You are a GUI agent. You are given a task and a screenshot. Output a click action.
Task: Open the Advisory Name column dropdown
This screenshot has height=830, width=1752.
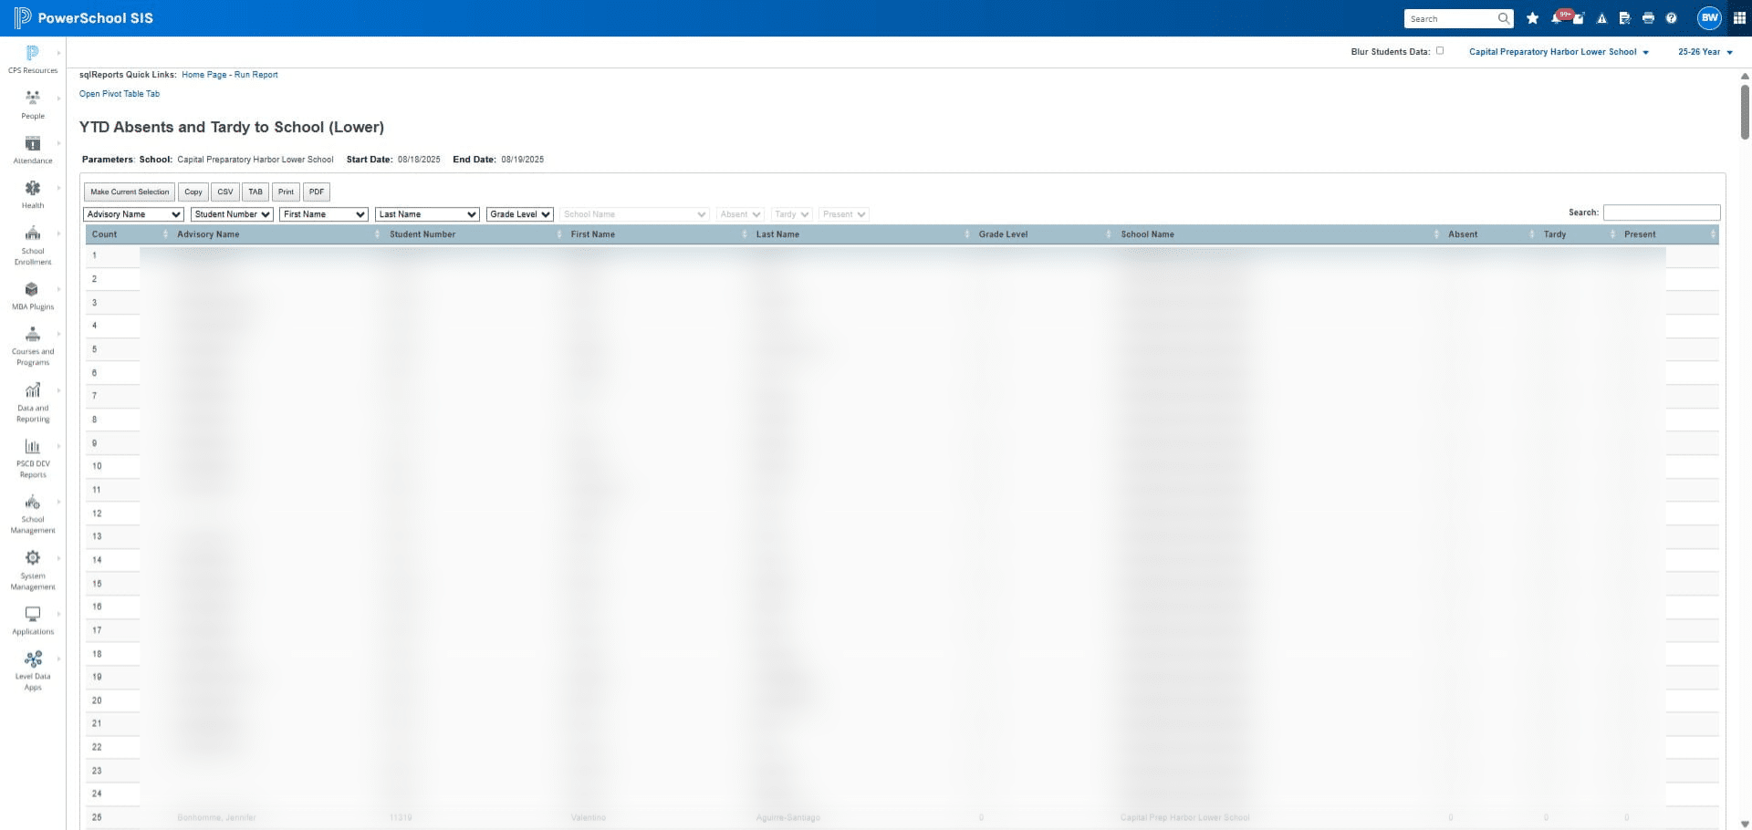pyautogui.click(x=134, y=214)
